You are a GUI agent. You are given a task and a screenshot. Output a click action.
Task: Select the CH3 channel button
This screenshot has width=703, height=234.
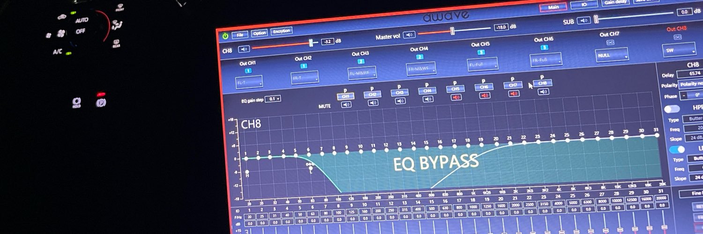pos(400,92)
